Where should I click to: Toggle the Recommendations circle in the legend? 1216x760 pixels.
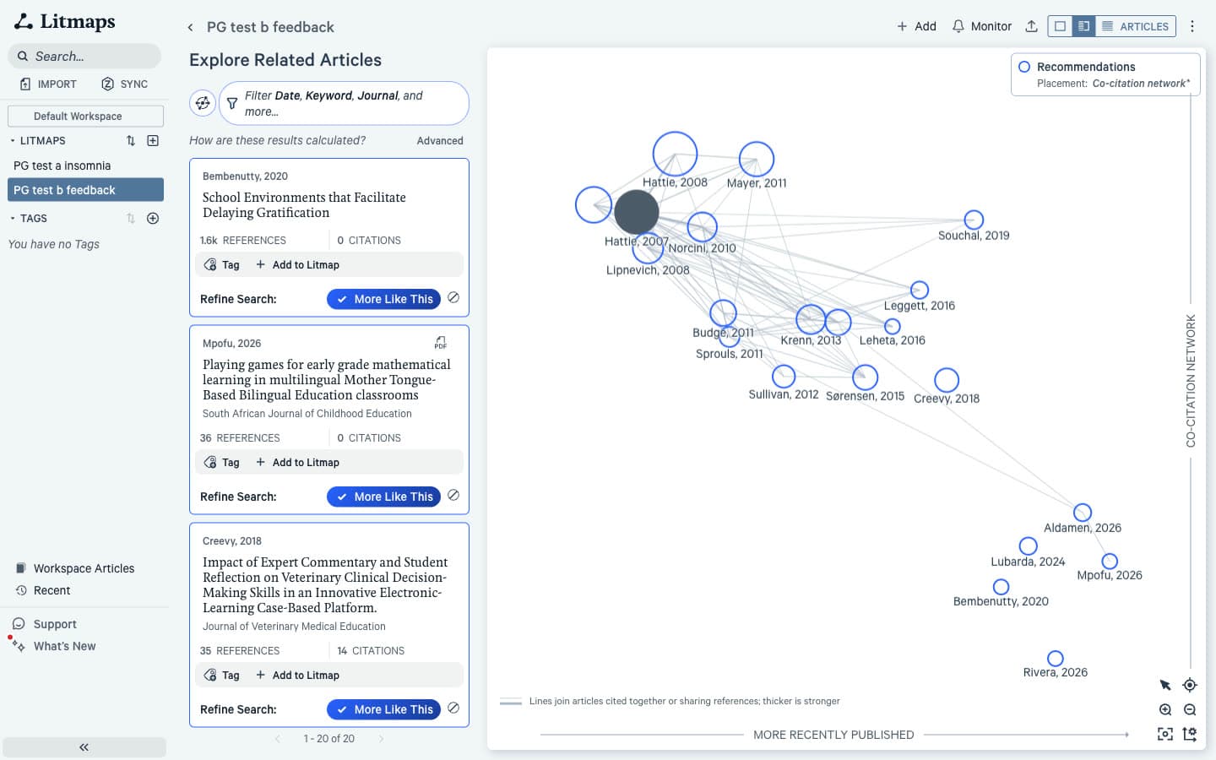click(x=1024, y=67)
